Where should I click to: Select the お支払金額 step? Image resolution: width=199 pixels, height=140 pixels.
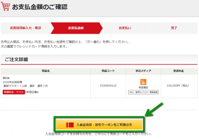tap(76, 28)
